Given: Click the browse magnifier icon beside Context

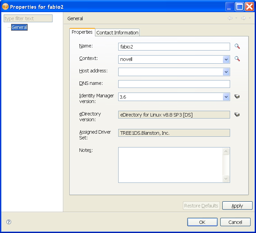Looking at the screenshot, I should 237,59.
